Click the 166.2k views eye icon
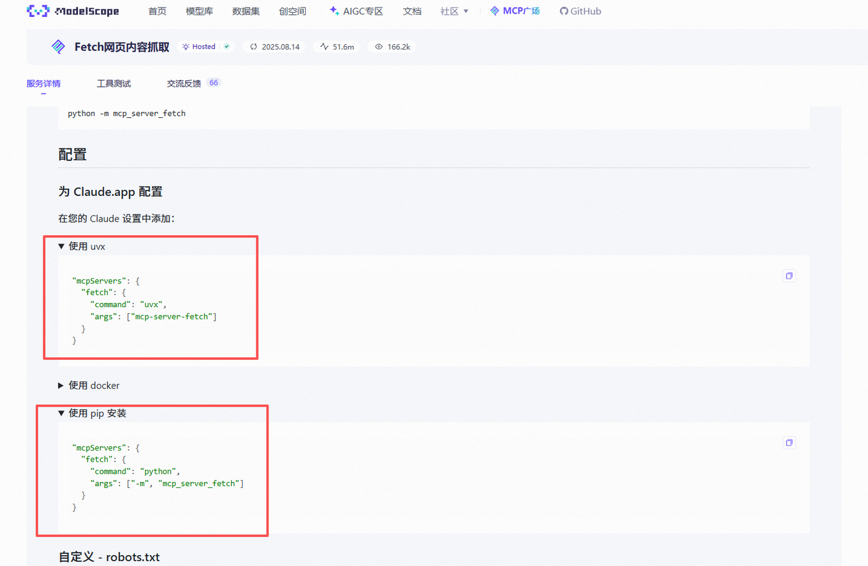Screen dimensions: 868x566 [x=379, y=47]
